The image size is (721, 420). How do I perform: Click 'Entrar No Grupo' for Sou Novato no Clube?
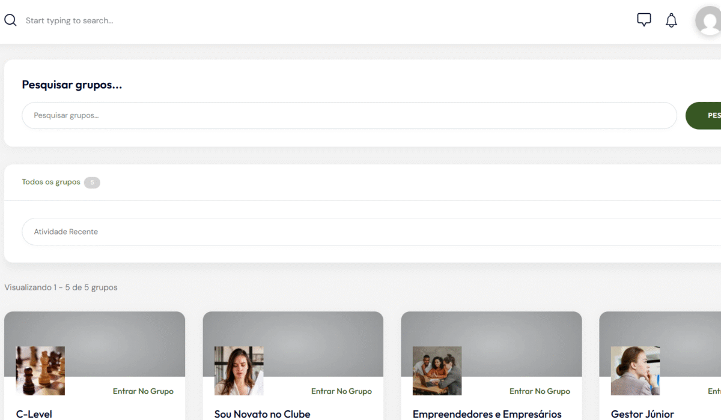point(341,391)
